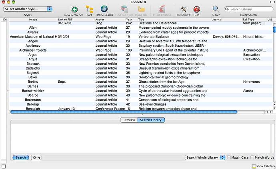The height and width of the screenshot is (169, 276).
Task: Sort by the Journal column header
Action: [227, 20]
